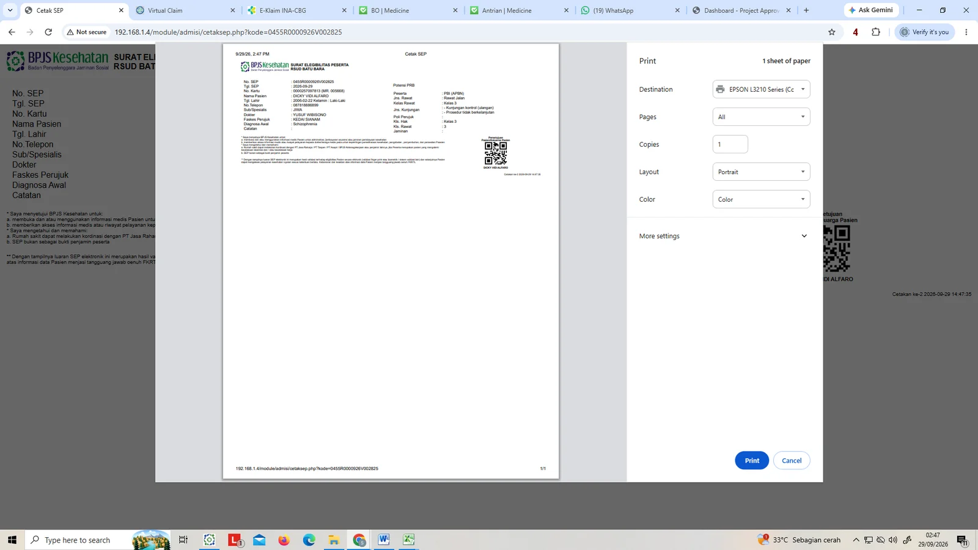
Task: Open Chrome three-dot menu
Action: (966, 32)
